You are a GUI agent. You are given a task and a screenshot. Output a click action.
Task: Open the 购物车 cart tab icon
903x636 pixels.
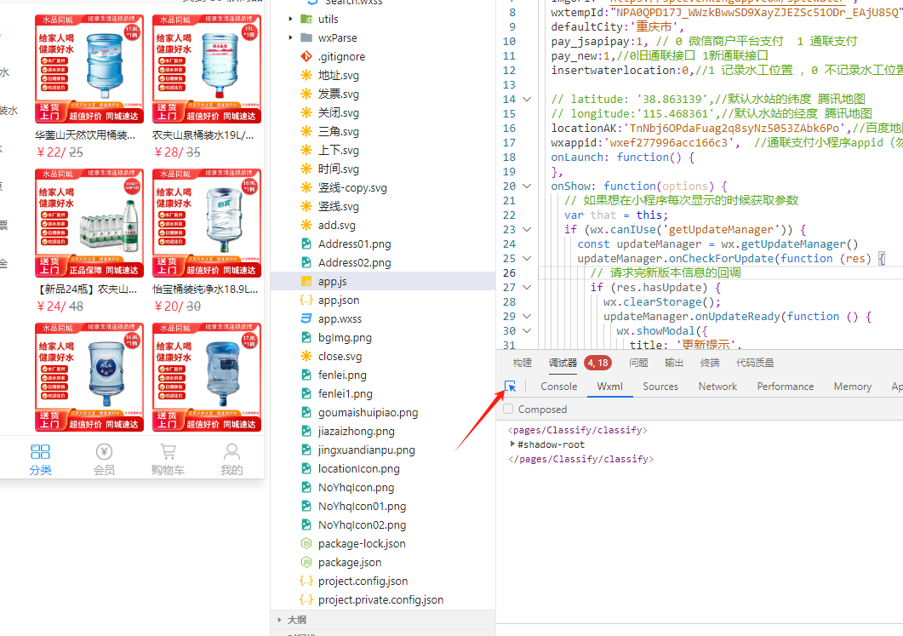169,451
